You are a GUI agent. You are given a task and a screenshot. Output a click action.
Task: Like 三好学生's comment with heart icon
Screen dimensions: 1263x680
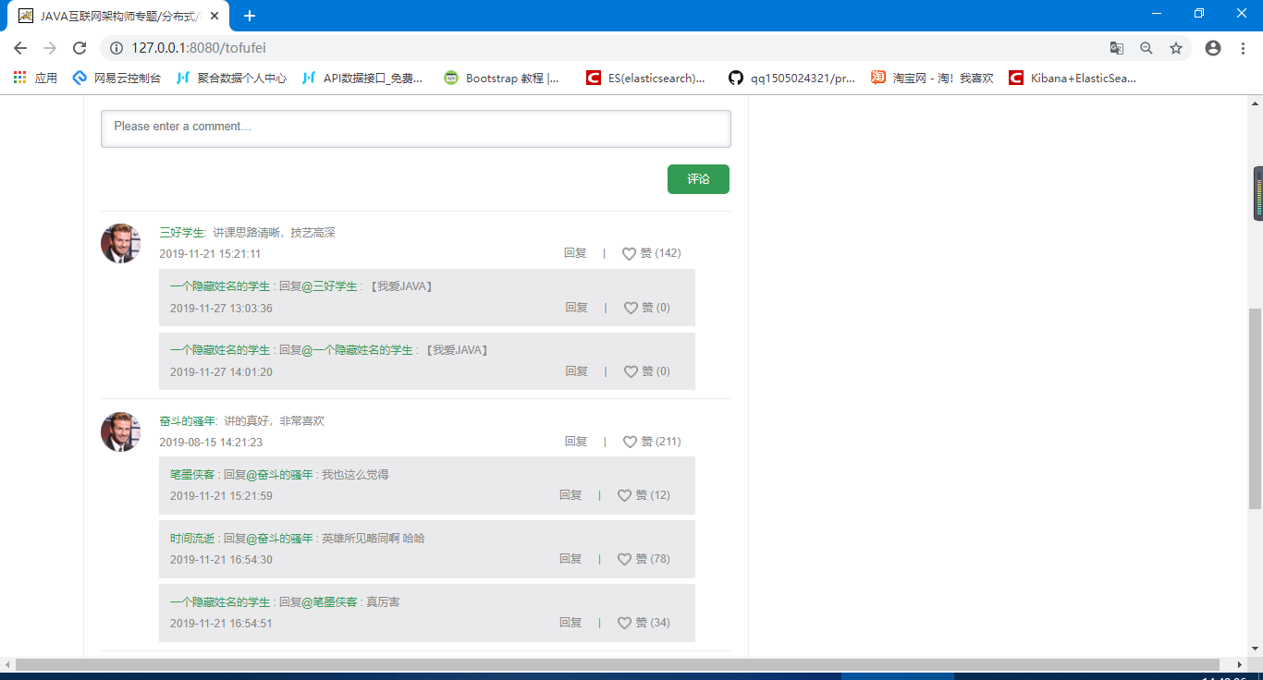[629, 253]
